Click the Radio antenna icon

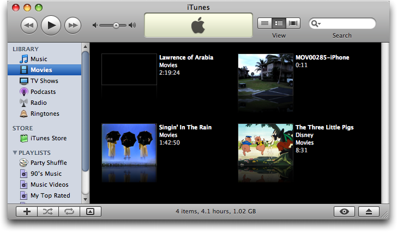24,103
